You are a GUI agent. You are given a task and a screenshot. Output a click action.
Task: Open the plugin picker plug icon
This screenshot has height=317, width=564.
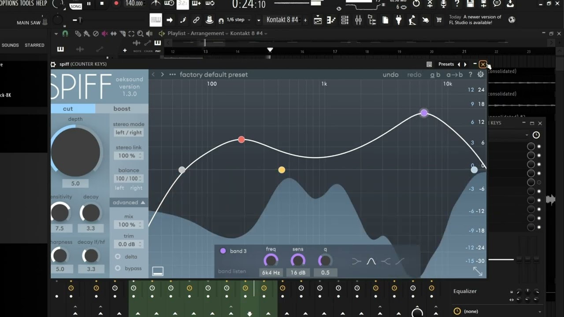click(399, 20)
